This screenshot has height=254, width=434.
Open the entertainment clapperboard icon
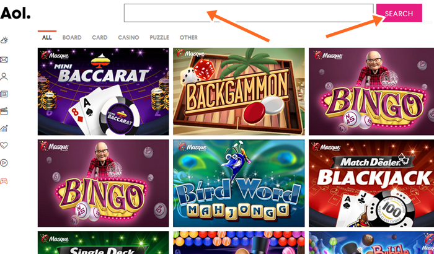[x=4, y=112]
